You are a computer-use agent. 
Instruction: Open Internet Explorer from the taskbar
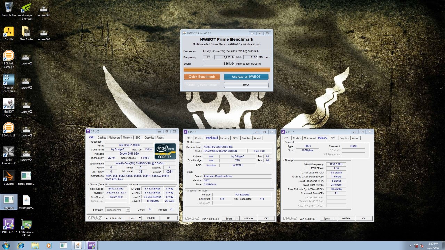pos(21,245)
